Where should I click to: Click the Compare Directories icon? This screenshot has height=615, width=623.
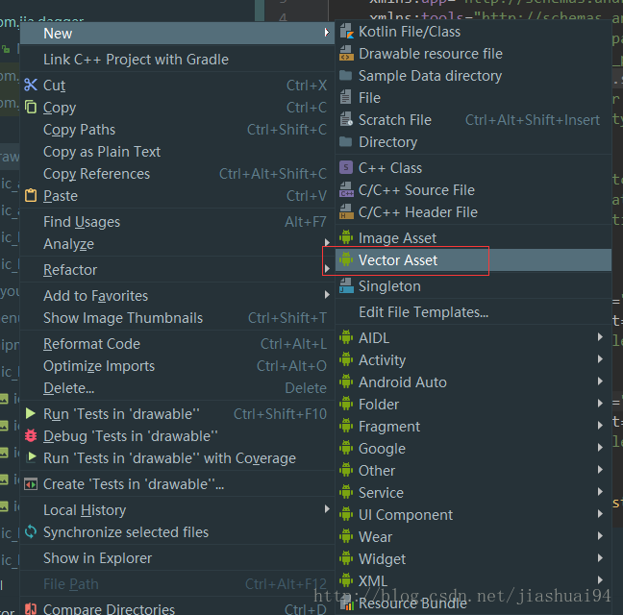click(x=31, y=609)
